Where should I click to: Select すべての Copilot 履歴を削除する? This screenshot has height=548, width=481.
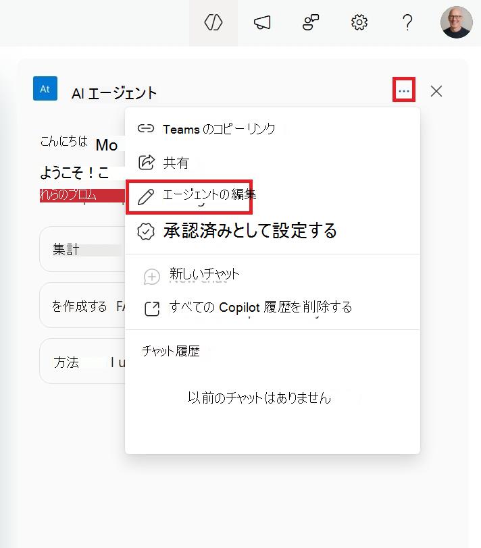(x=272, y=308)
